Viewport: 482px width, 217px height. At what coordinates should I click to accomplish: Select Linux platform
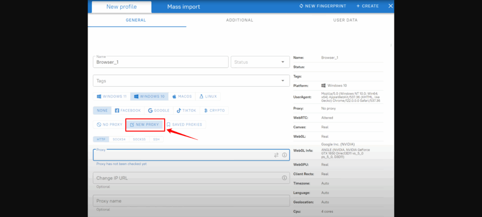(x=208, y=97)
